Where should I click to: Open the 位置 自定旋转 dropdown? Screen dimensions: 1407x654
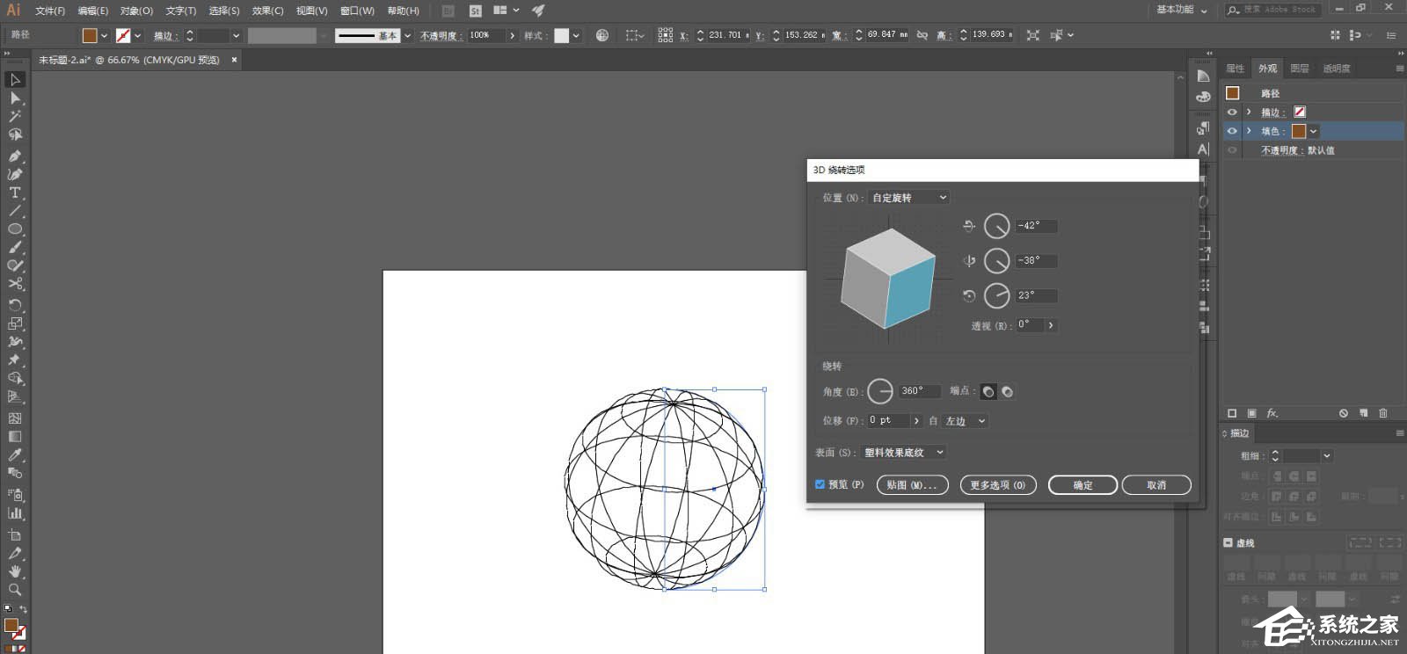click(909, 198)
